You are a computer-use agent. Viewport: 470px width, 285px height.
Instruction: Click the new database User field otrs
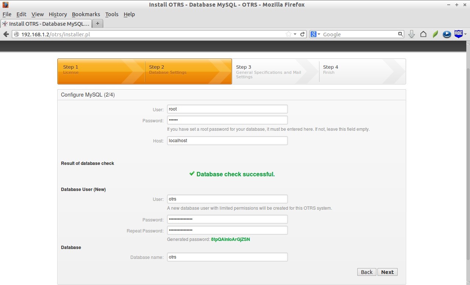coord(227,199)
